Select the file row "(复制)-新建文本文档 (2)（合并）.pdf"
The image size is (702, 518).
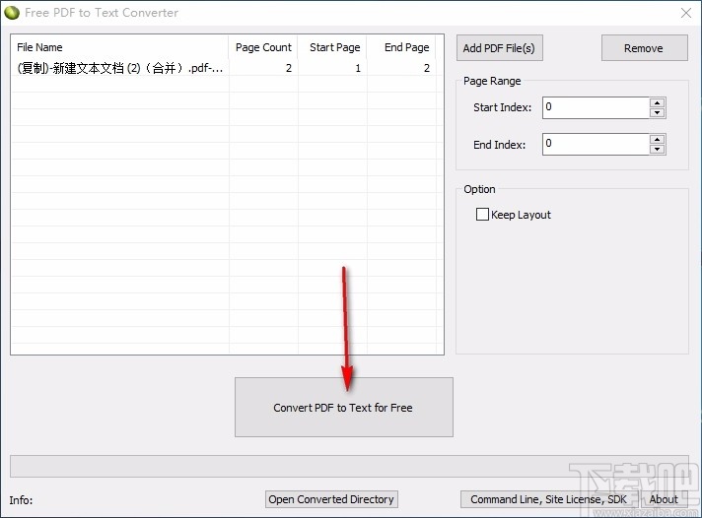(224, 68)
